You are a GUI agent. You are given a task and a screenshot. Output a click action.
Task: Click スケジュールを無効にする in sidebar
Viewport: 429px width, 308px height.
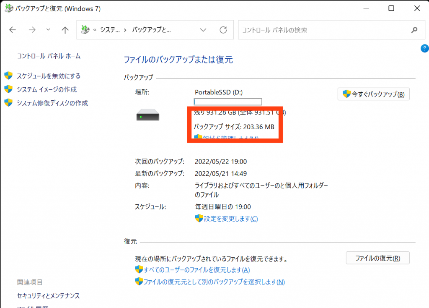pyautogui.click(x=49, y=76)
